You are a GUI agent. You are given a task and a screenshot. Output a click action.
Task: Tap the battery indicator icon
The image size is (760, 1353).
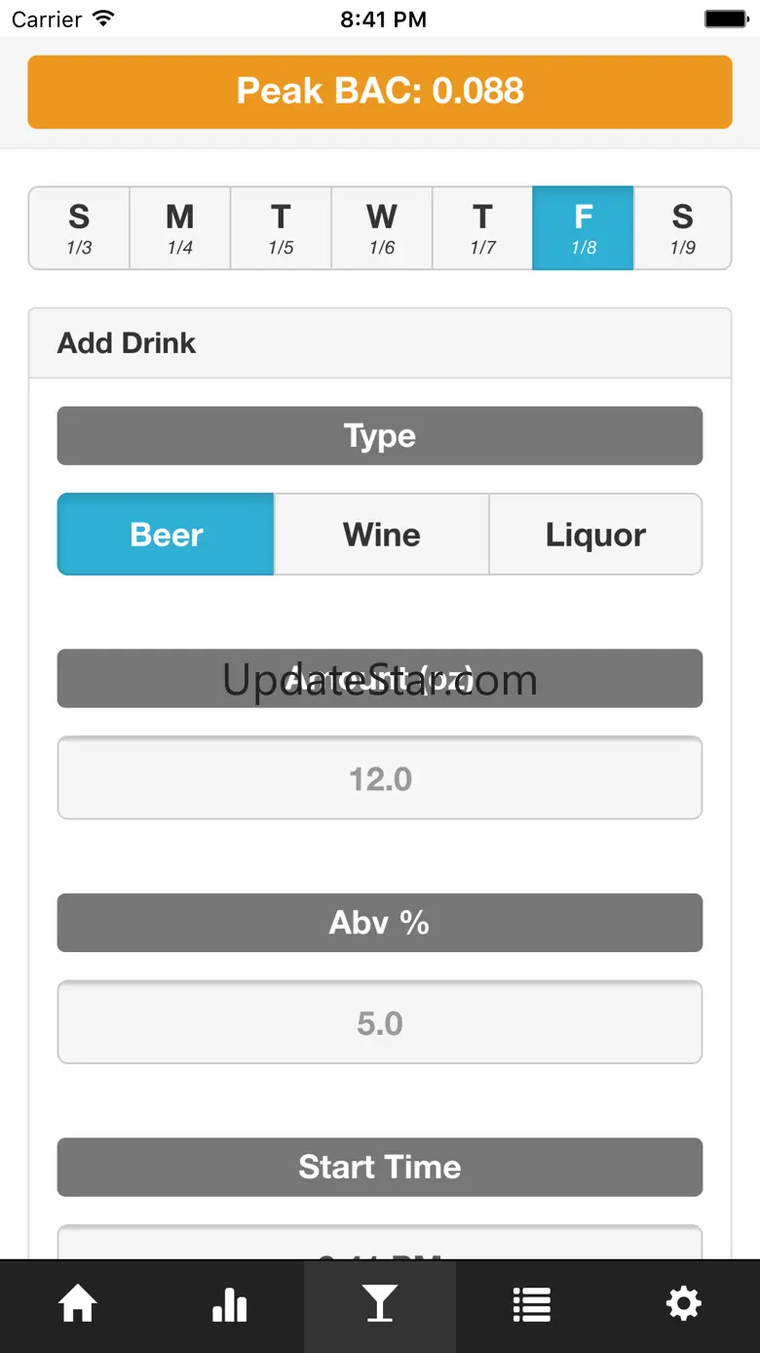click(726, 19)
